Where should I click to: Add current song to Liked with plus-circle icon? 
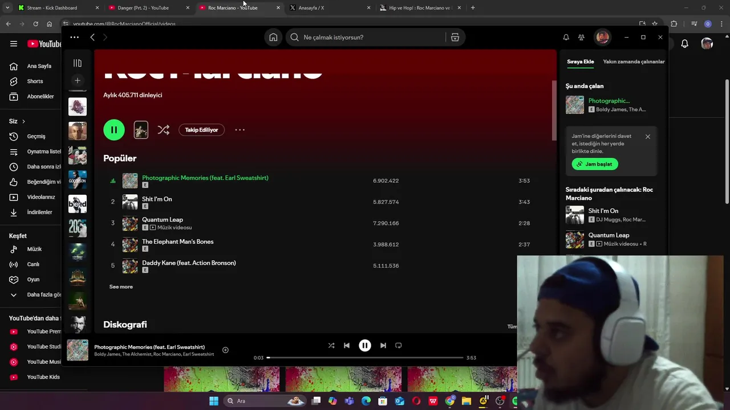[x=225, y=350]
